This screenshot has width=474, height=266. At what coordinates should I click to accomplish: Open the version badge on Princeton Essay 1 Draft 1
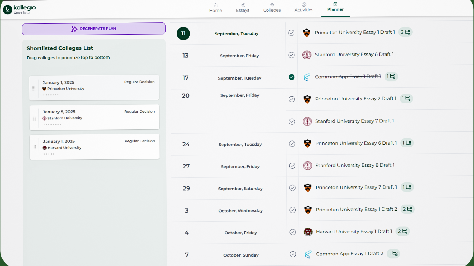(405, 32)
